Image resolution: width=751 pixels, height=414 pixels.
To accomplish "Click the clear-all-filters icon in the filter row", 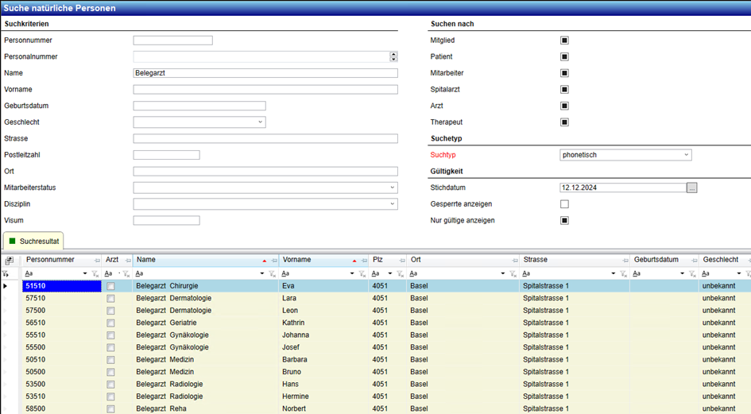I will click(6, 274).
